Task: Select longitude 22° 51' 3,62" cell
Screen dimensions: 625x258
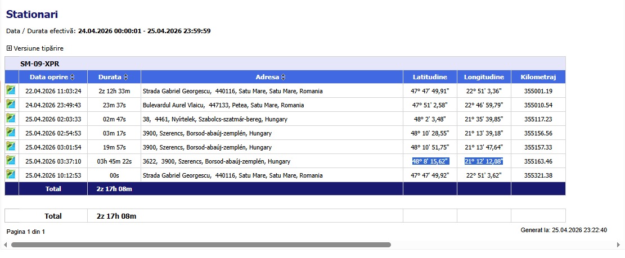Action: [484, 175]
